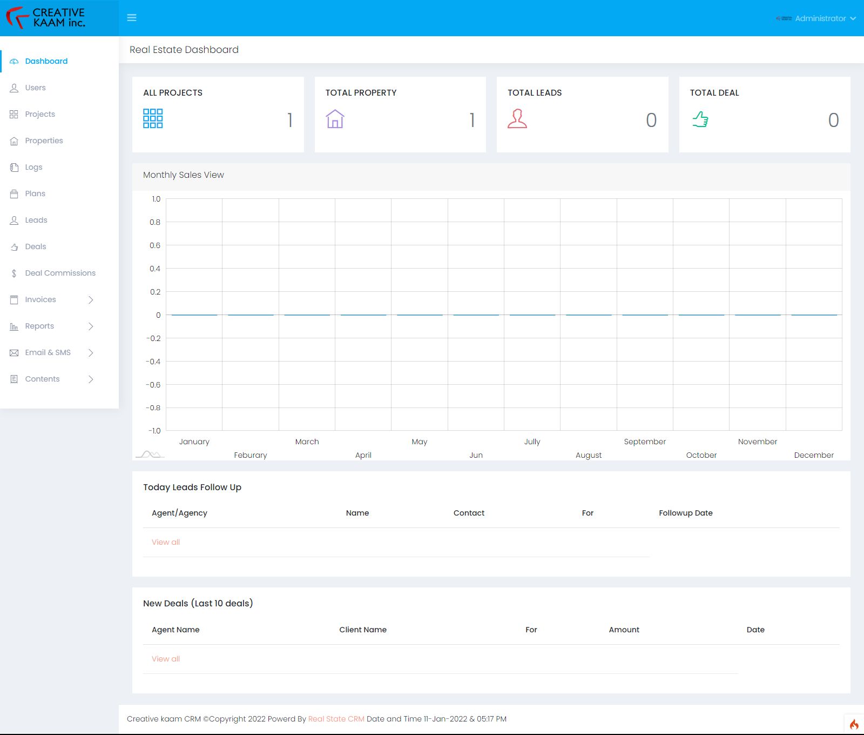Click the Total Deal thumbs-up icon
Viewport: 864px width, 735px height.
point(700,119)
